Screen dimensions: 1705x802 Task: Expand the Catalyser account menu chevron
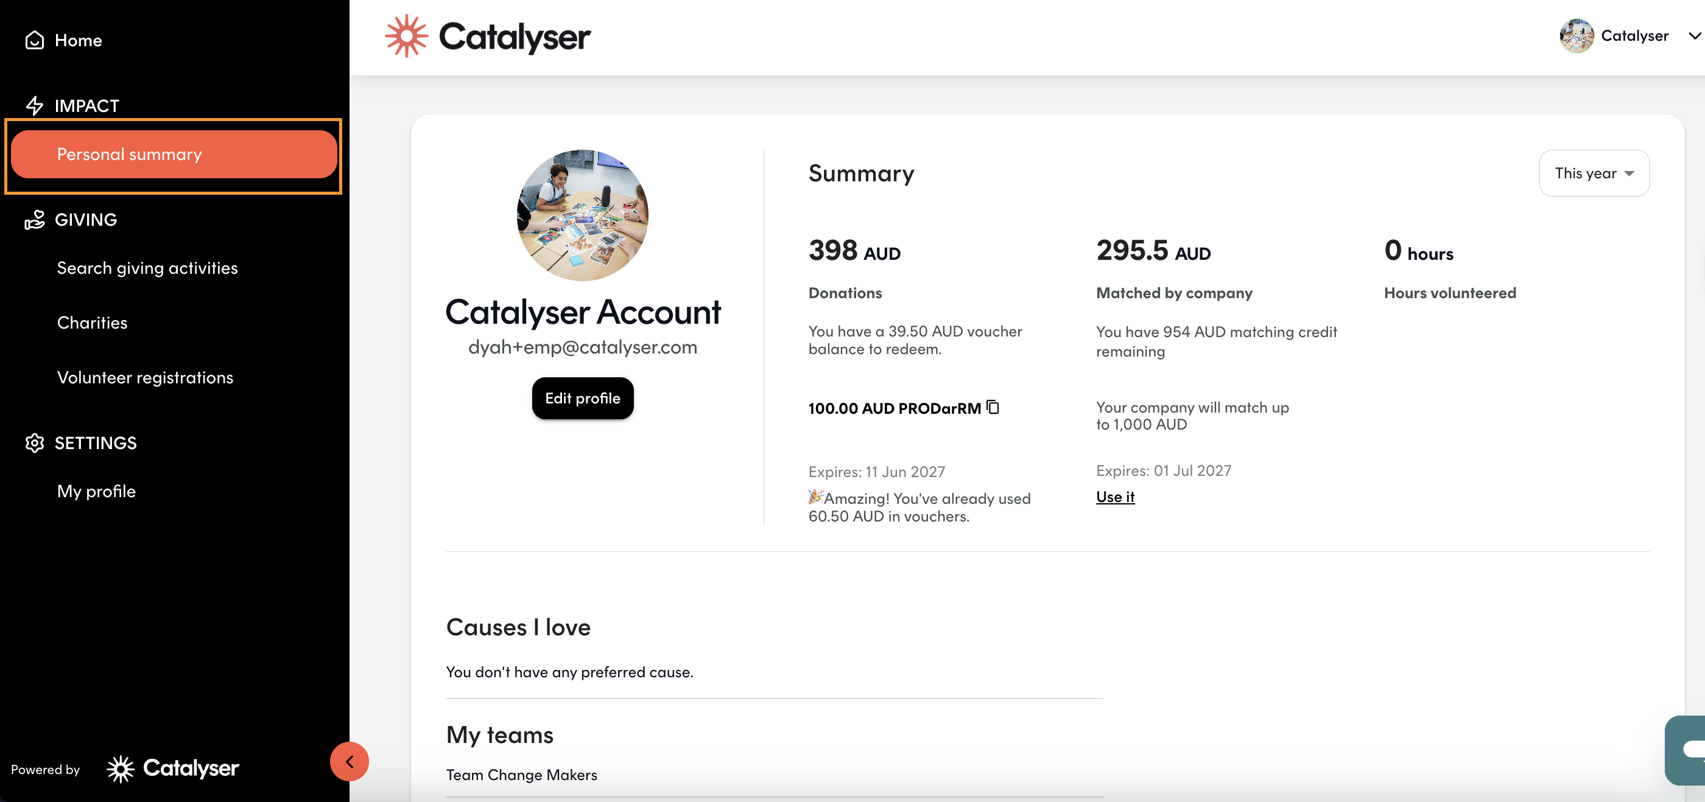(1695, 36)
